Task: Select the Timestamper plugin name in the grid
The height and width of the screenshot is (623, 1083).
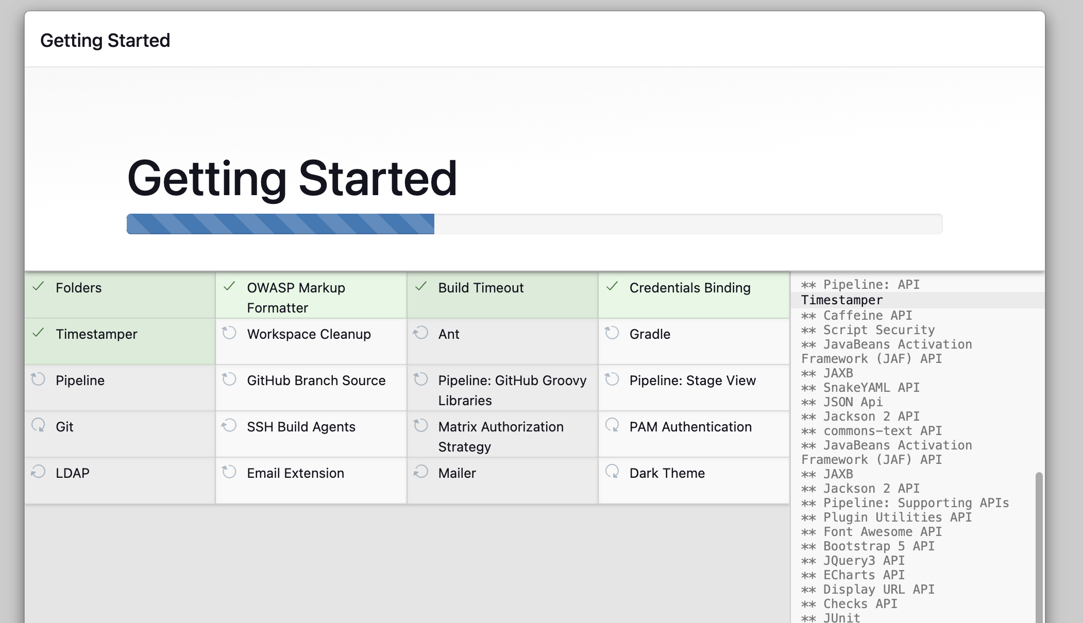Action: coord(96,334)
